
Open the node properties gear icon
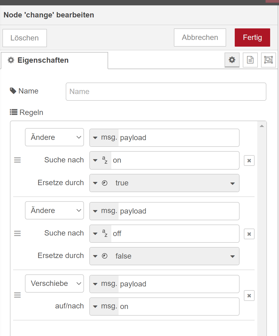(232, 60)
